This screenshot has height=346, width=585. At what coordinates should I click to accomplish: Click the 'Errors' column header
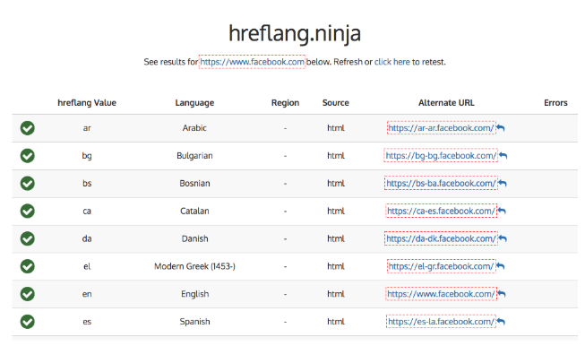pos(555,103)
